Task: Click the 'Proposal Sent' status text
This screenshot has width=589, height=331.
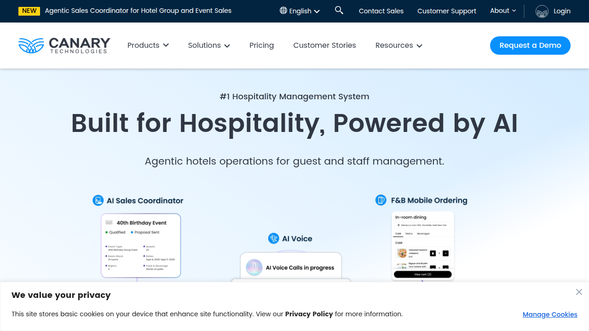Action: point(147,232)
